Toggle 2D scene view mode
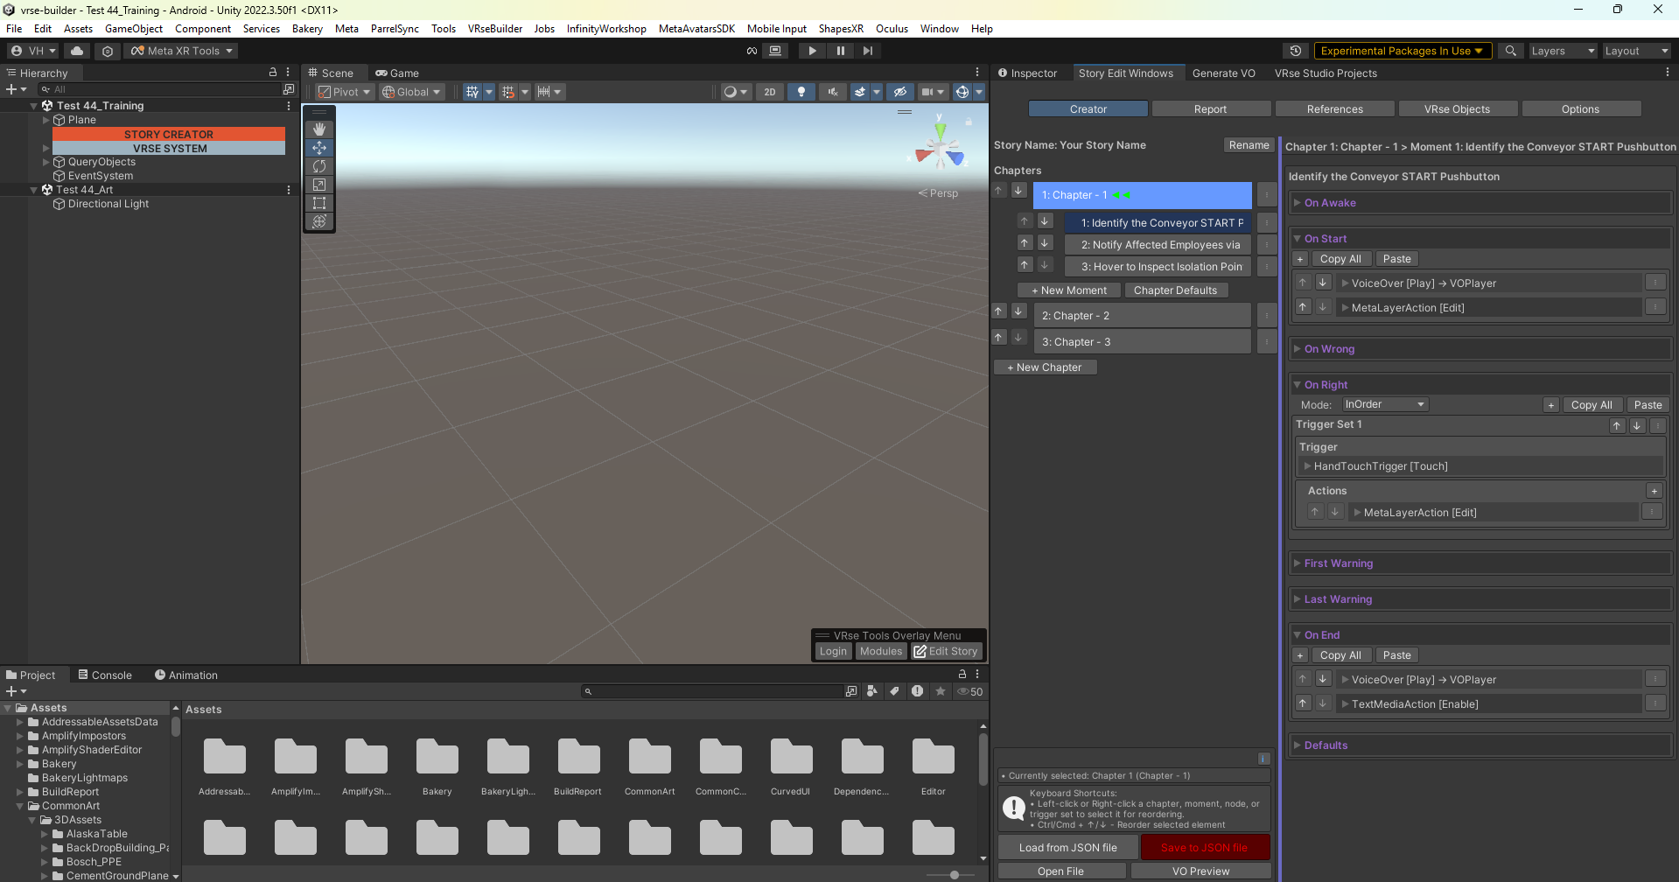1679x882 pixels. [x=770, y=92]
